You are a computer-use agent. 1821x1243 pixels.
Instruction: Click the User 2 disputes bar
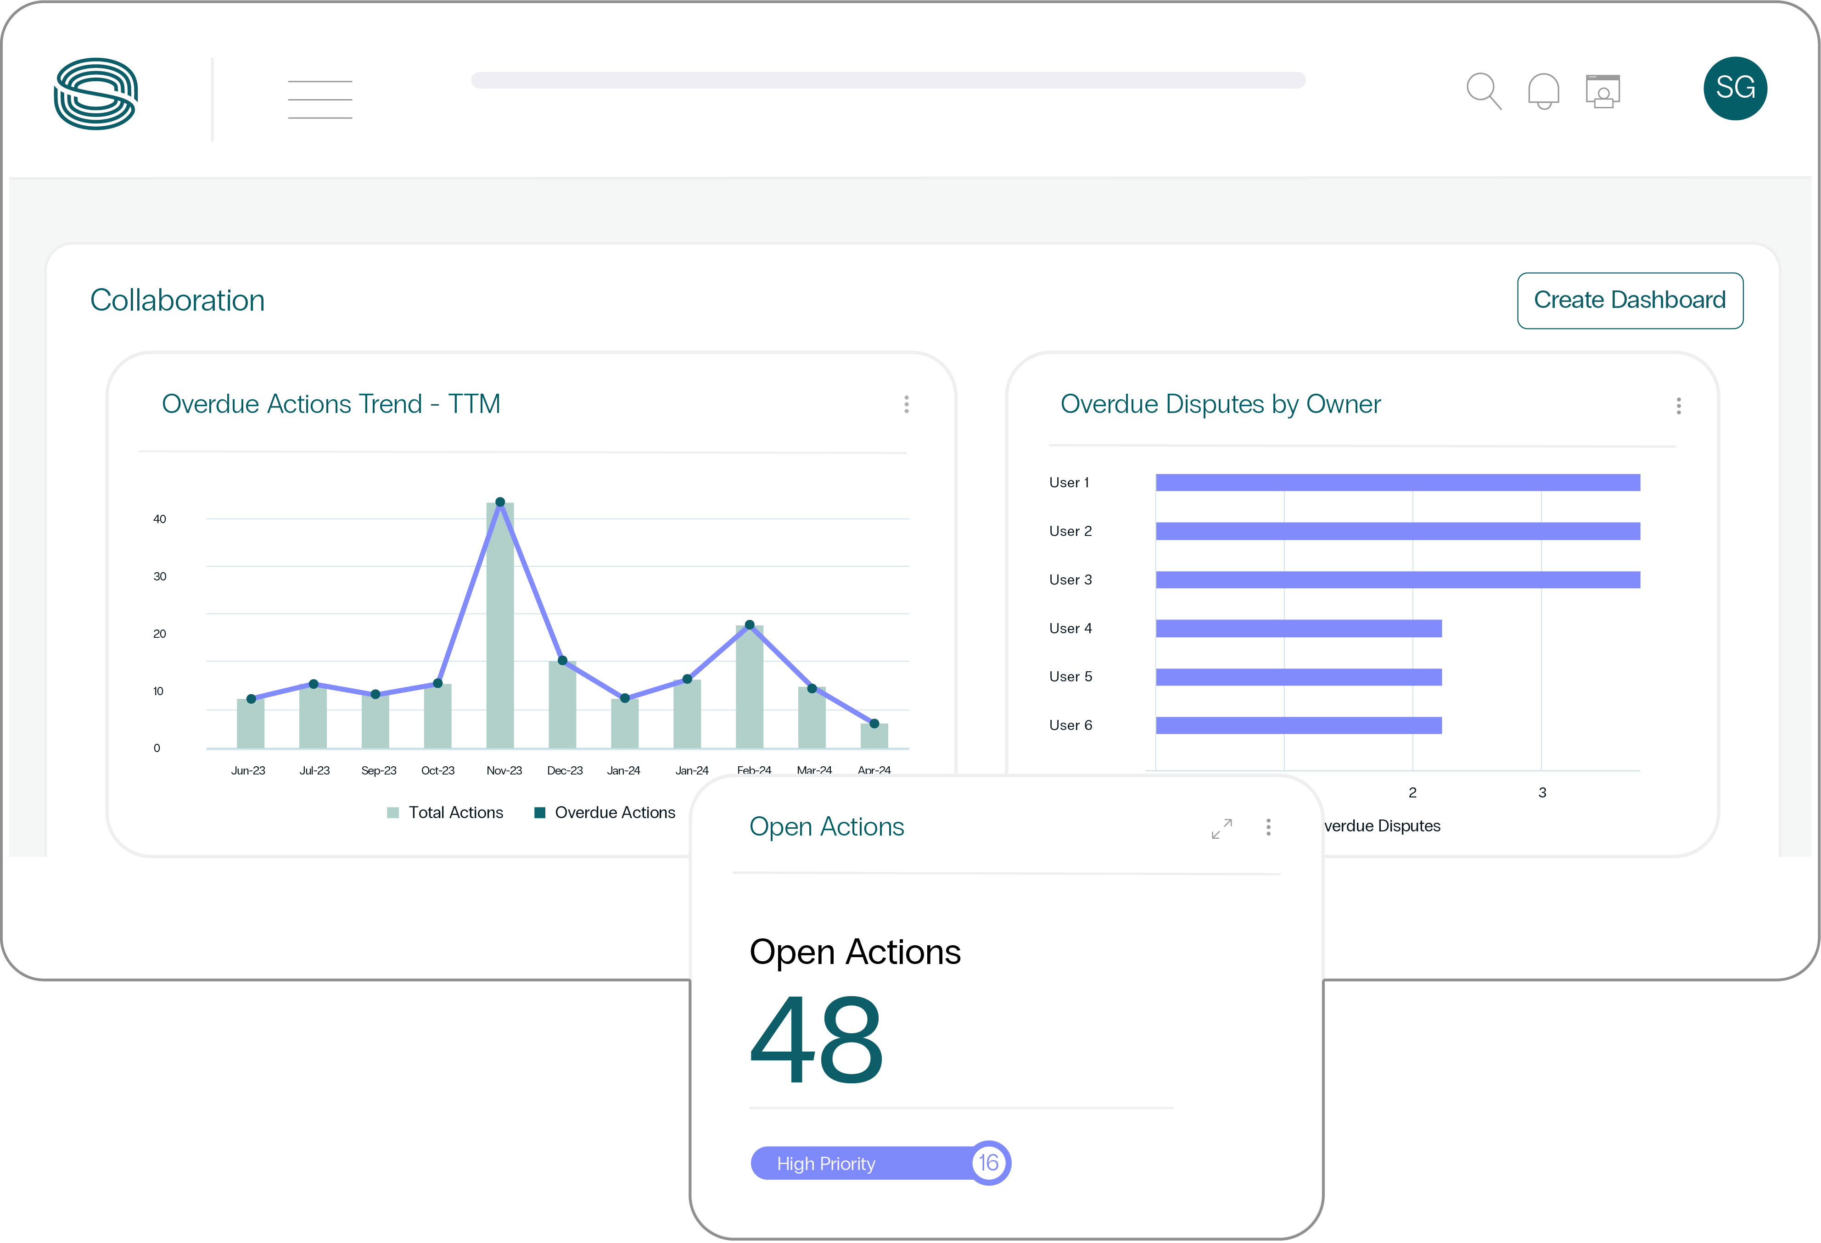coord(1398,531)
